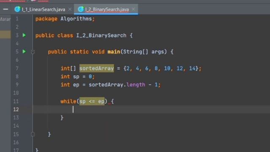Switch to the I_1_LinearSearch.java tab
Viewport: 270px width, 152px height.
click(x=43, y=9)
